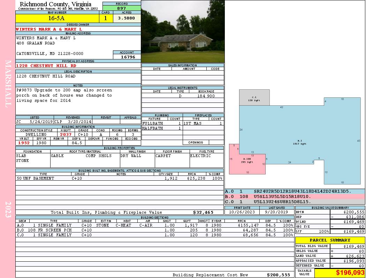Click year built value 1952
The height and width of the screenshot is (278, 366).
[24, 143]
